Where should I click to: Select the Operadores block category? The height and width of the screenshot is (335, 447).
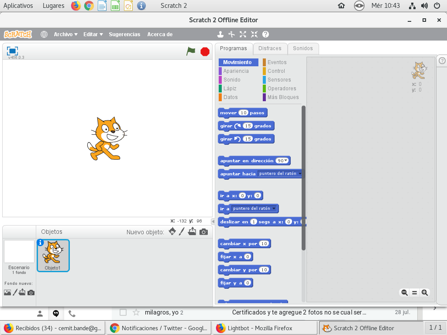coord(282,88)
